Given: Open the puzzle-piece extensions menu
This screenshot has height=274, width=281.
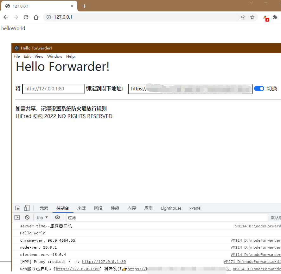Looking at the screenshot, I should click(275, 17).
